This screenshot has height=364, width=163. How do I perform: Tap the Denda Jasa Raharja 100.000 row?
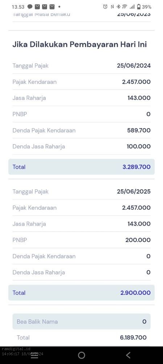pos(81,146)
